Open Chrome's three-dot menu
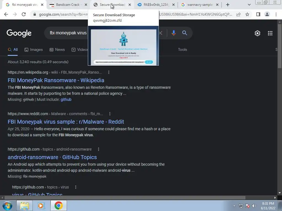The height and width of the screenshot is (211, 282). pos(276,14)
